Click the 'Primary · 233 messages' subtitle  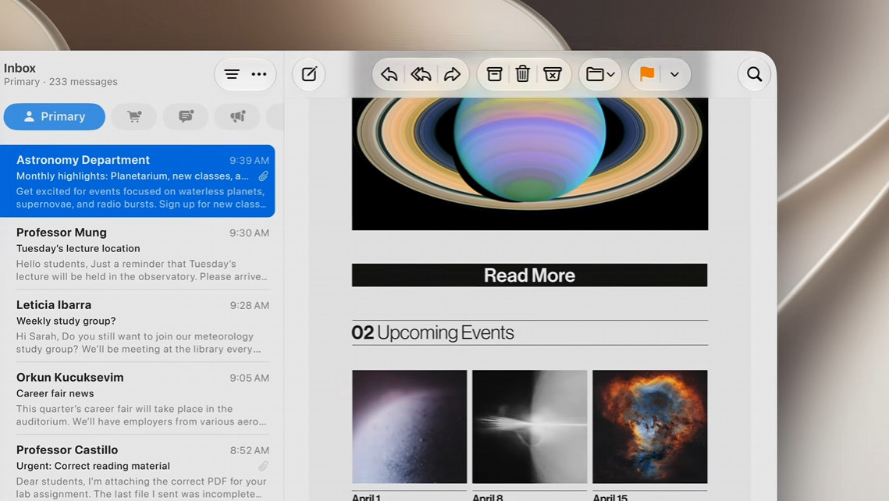61,82
